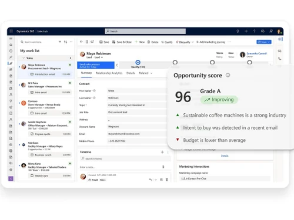Click the Weekly sync activity under Mona Kane

coord(50,176)
